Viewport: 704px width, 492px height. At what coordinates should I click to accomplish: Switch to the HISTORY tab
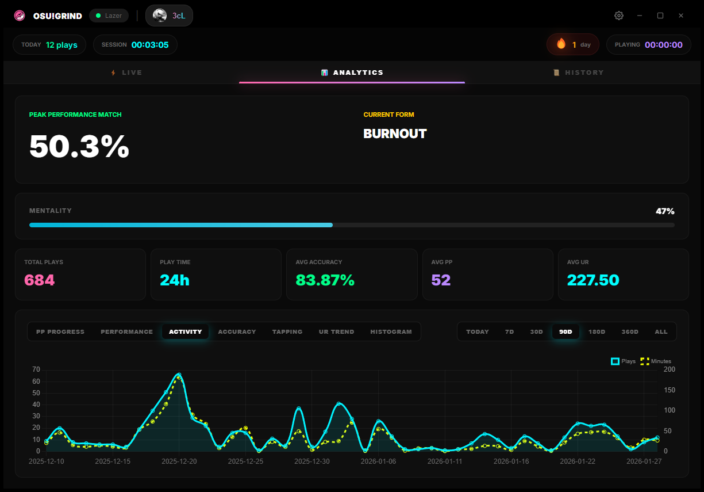(578, 72)
